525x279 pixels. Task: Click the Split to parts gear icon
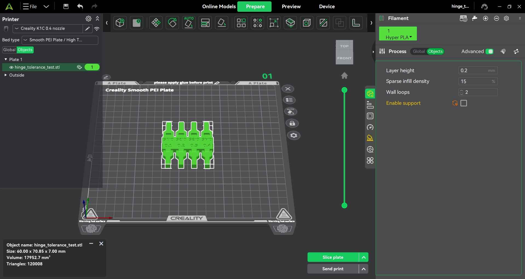258,23
